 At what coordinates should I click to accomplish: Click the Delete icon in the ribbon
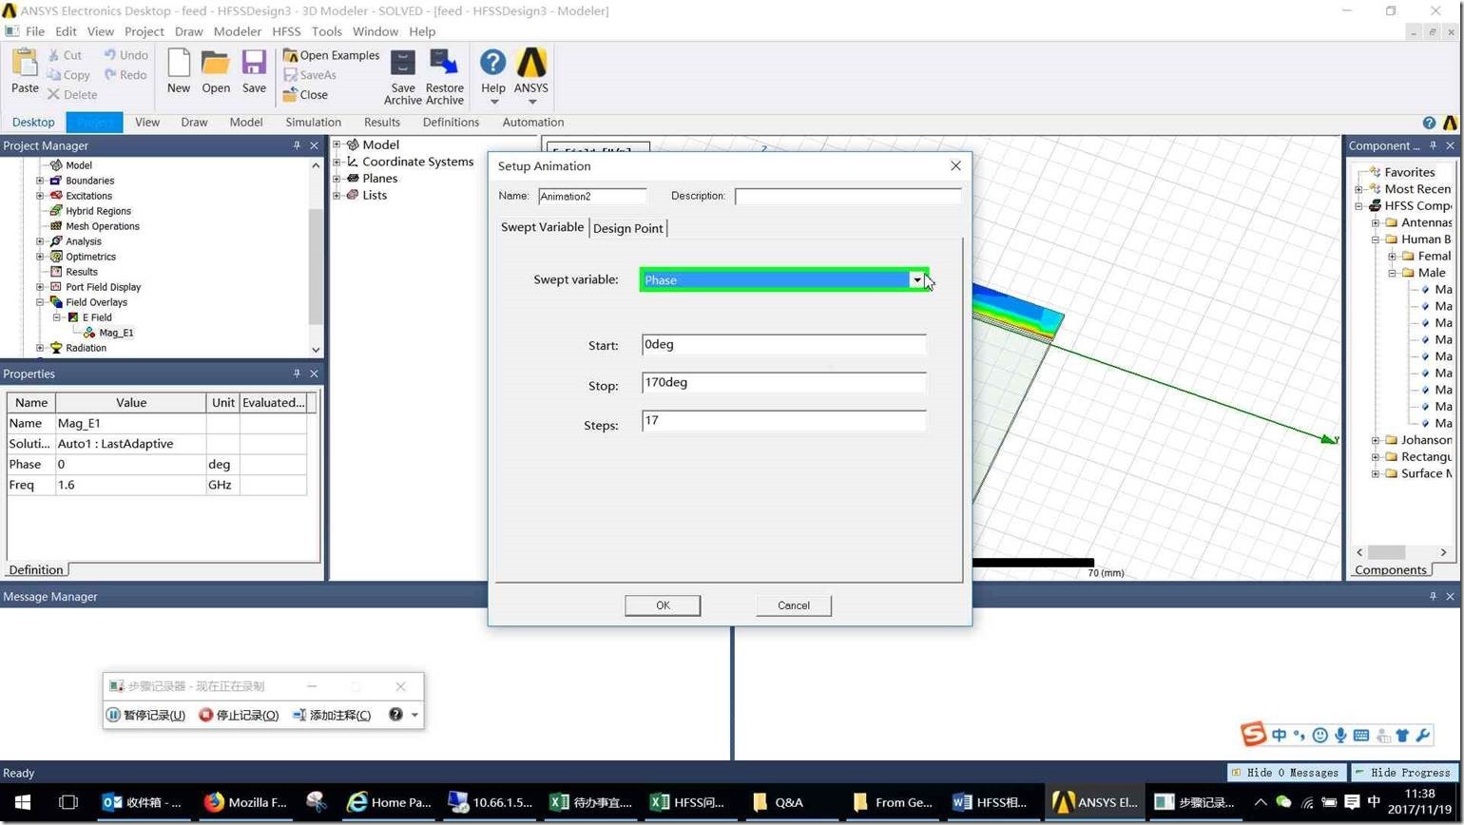[x=53, y=94]
